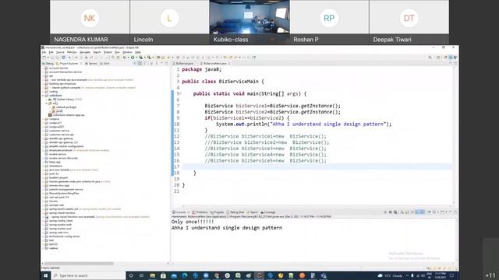The image size is (499, 280).
Task: Expand the eureka-service-discovery project
Action: tap(44, 158)
